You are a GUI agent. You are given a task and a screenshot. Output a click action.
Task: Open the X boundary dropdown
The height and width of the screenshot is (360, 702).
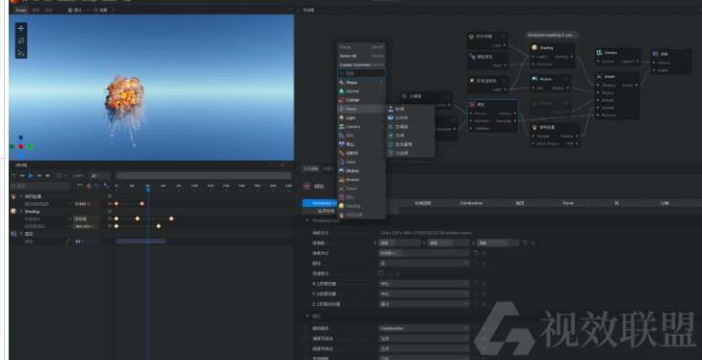[x=424, y=283]
